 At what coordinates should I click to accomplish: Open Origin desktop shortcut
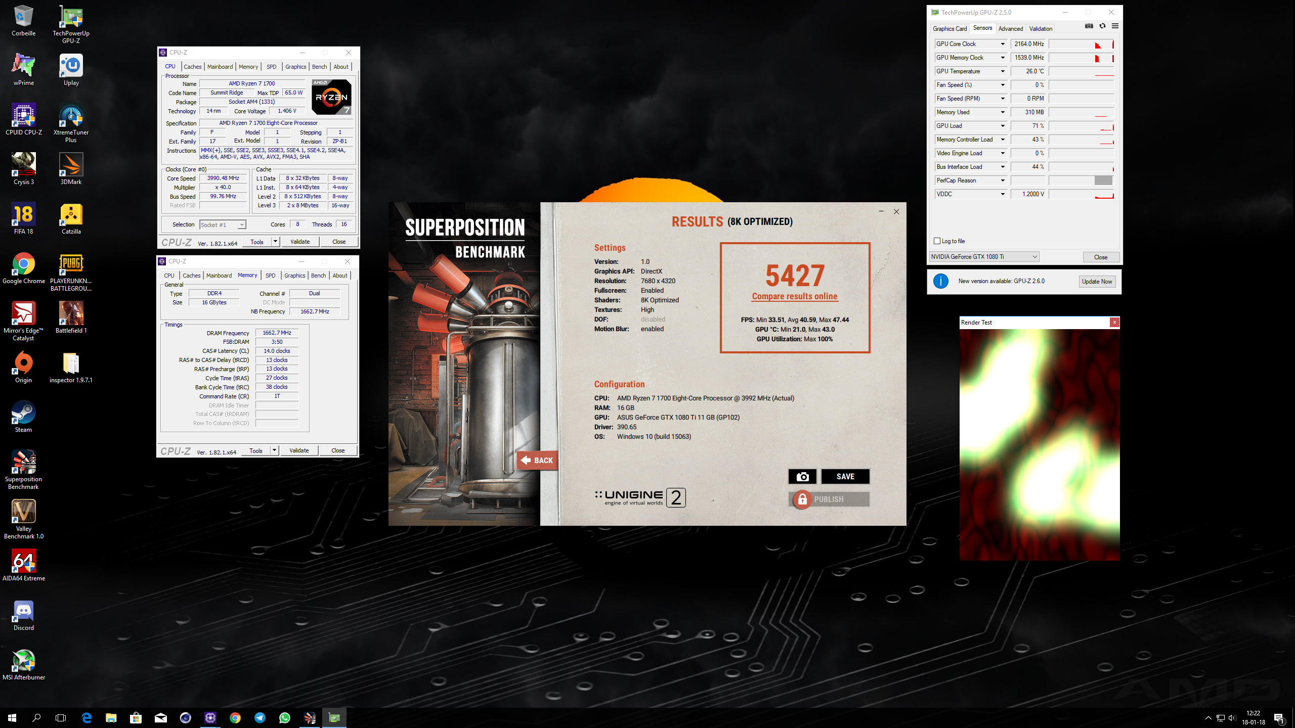pyautogui.click(x=23, y=368)
